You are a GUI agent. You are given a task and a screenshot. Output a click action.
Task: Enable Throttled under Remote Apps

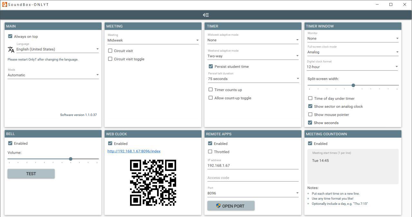(210, 151)
